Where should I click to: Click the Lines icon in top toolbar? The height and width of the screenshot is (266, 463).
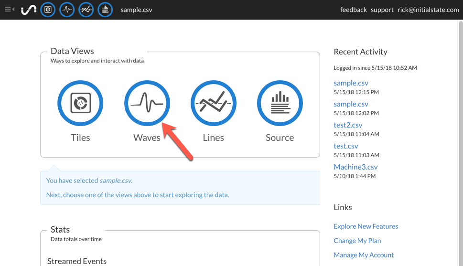(x=86, y=10)
